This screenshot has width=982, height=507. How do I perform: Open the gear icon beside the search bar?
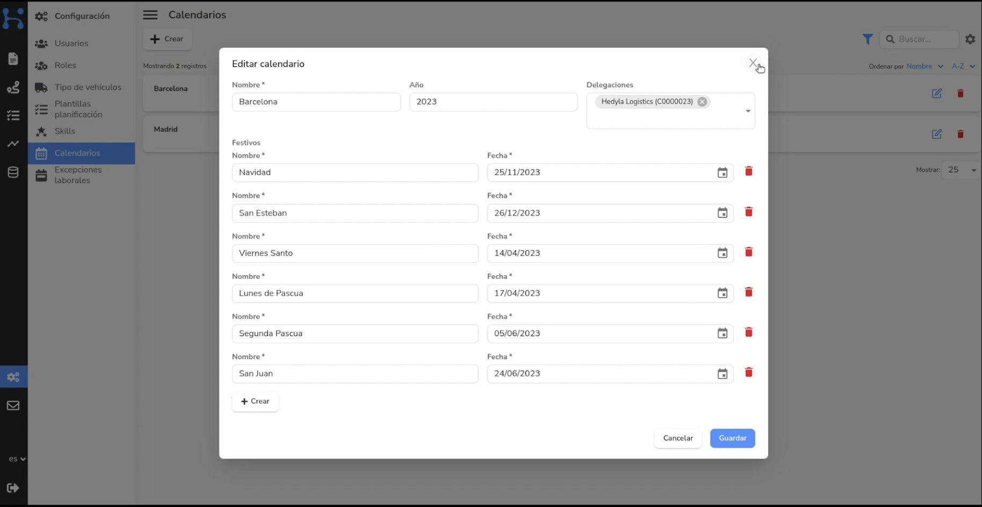pyautogui.click(x=970, y=39)
